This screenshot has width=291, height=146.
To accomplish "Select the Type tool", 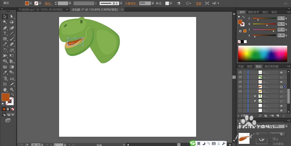I will pyautogui.click(x=5, y=33).
